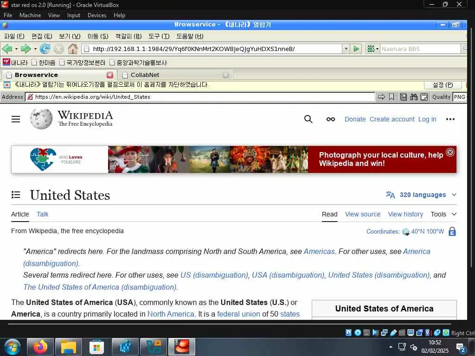Click the blue padlock page protection icon
475x356 pixels.
[452, 232]
